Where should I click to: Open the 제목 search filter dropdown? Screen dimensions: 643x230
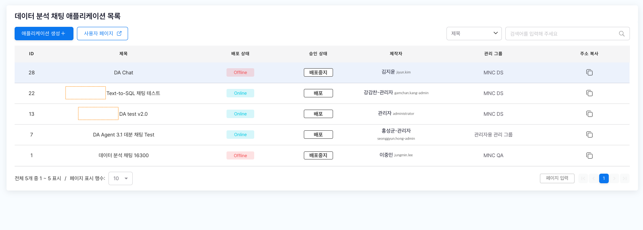474,34
